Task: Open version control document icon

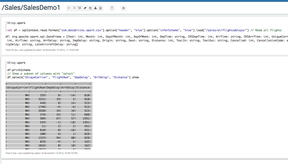Action: pos(101,8)
